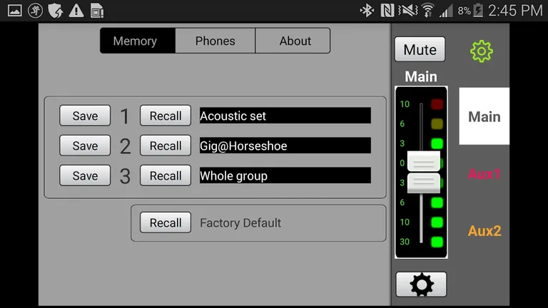
Task: Click the Main label above fader
Action: pyautogui.click(x=421, y=76)
